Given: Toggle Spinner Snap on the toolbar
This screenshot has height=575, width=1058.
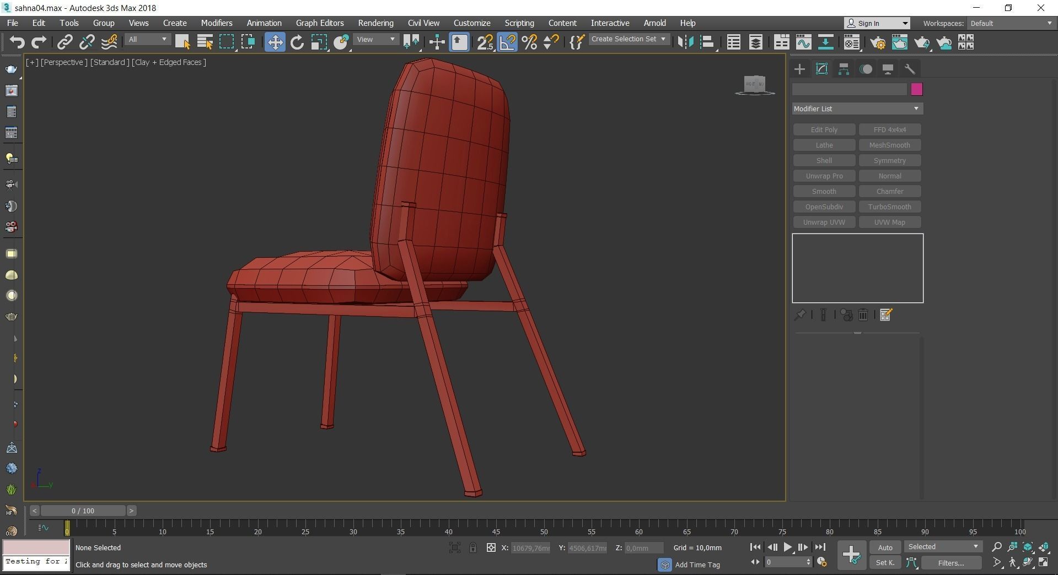Looking at the screenshot, I should coord(551,42).
